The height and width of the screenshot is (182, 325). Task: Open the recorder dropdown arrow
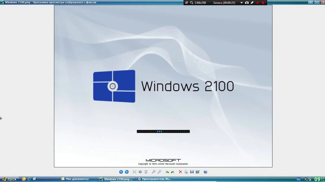(241, 3)
